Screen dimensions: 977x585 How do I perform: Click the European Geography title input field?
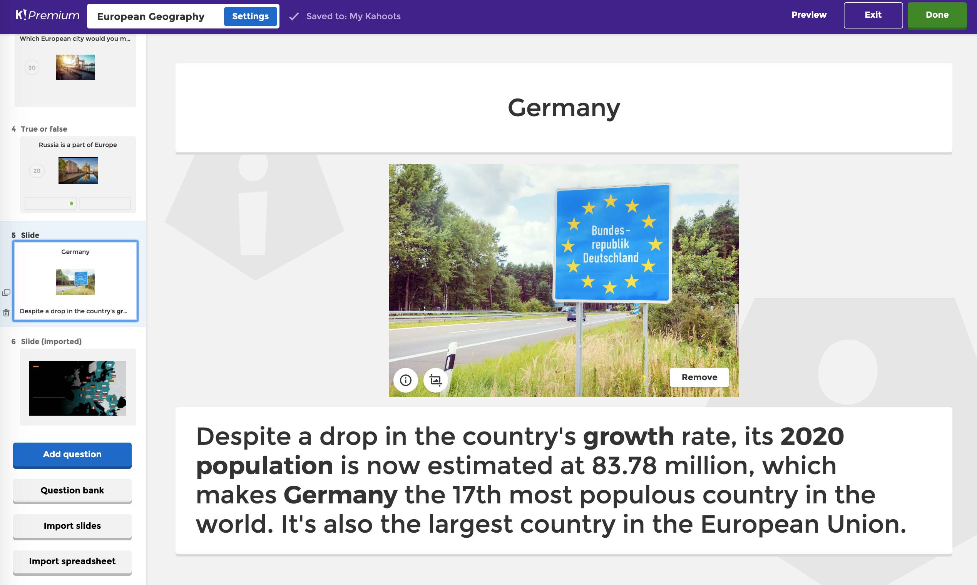(x=151, y=16)
